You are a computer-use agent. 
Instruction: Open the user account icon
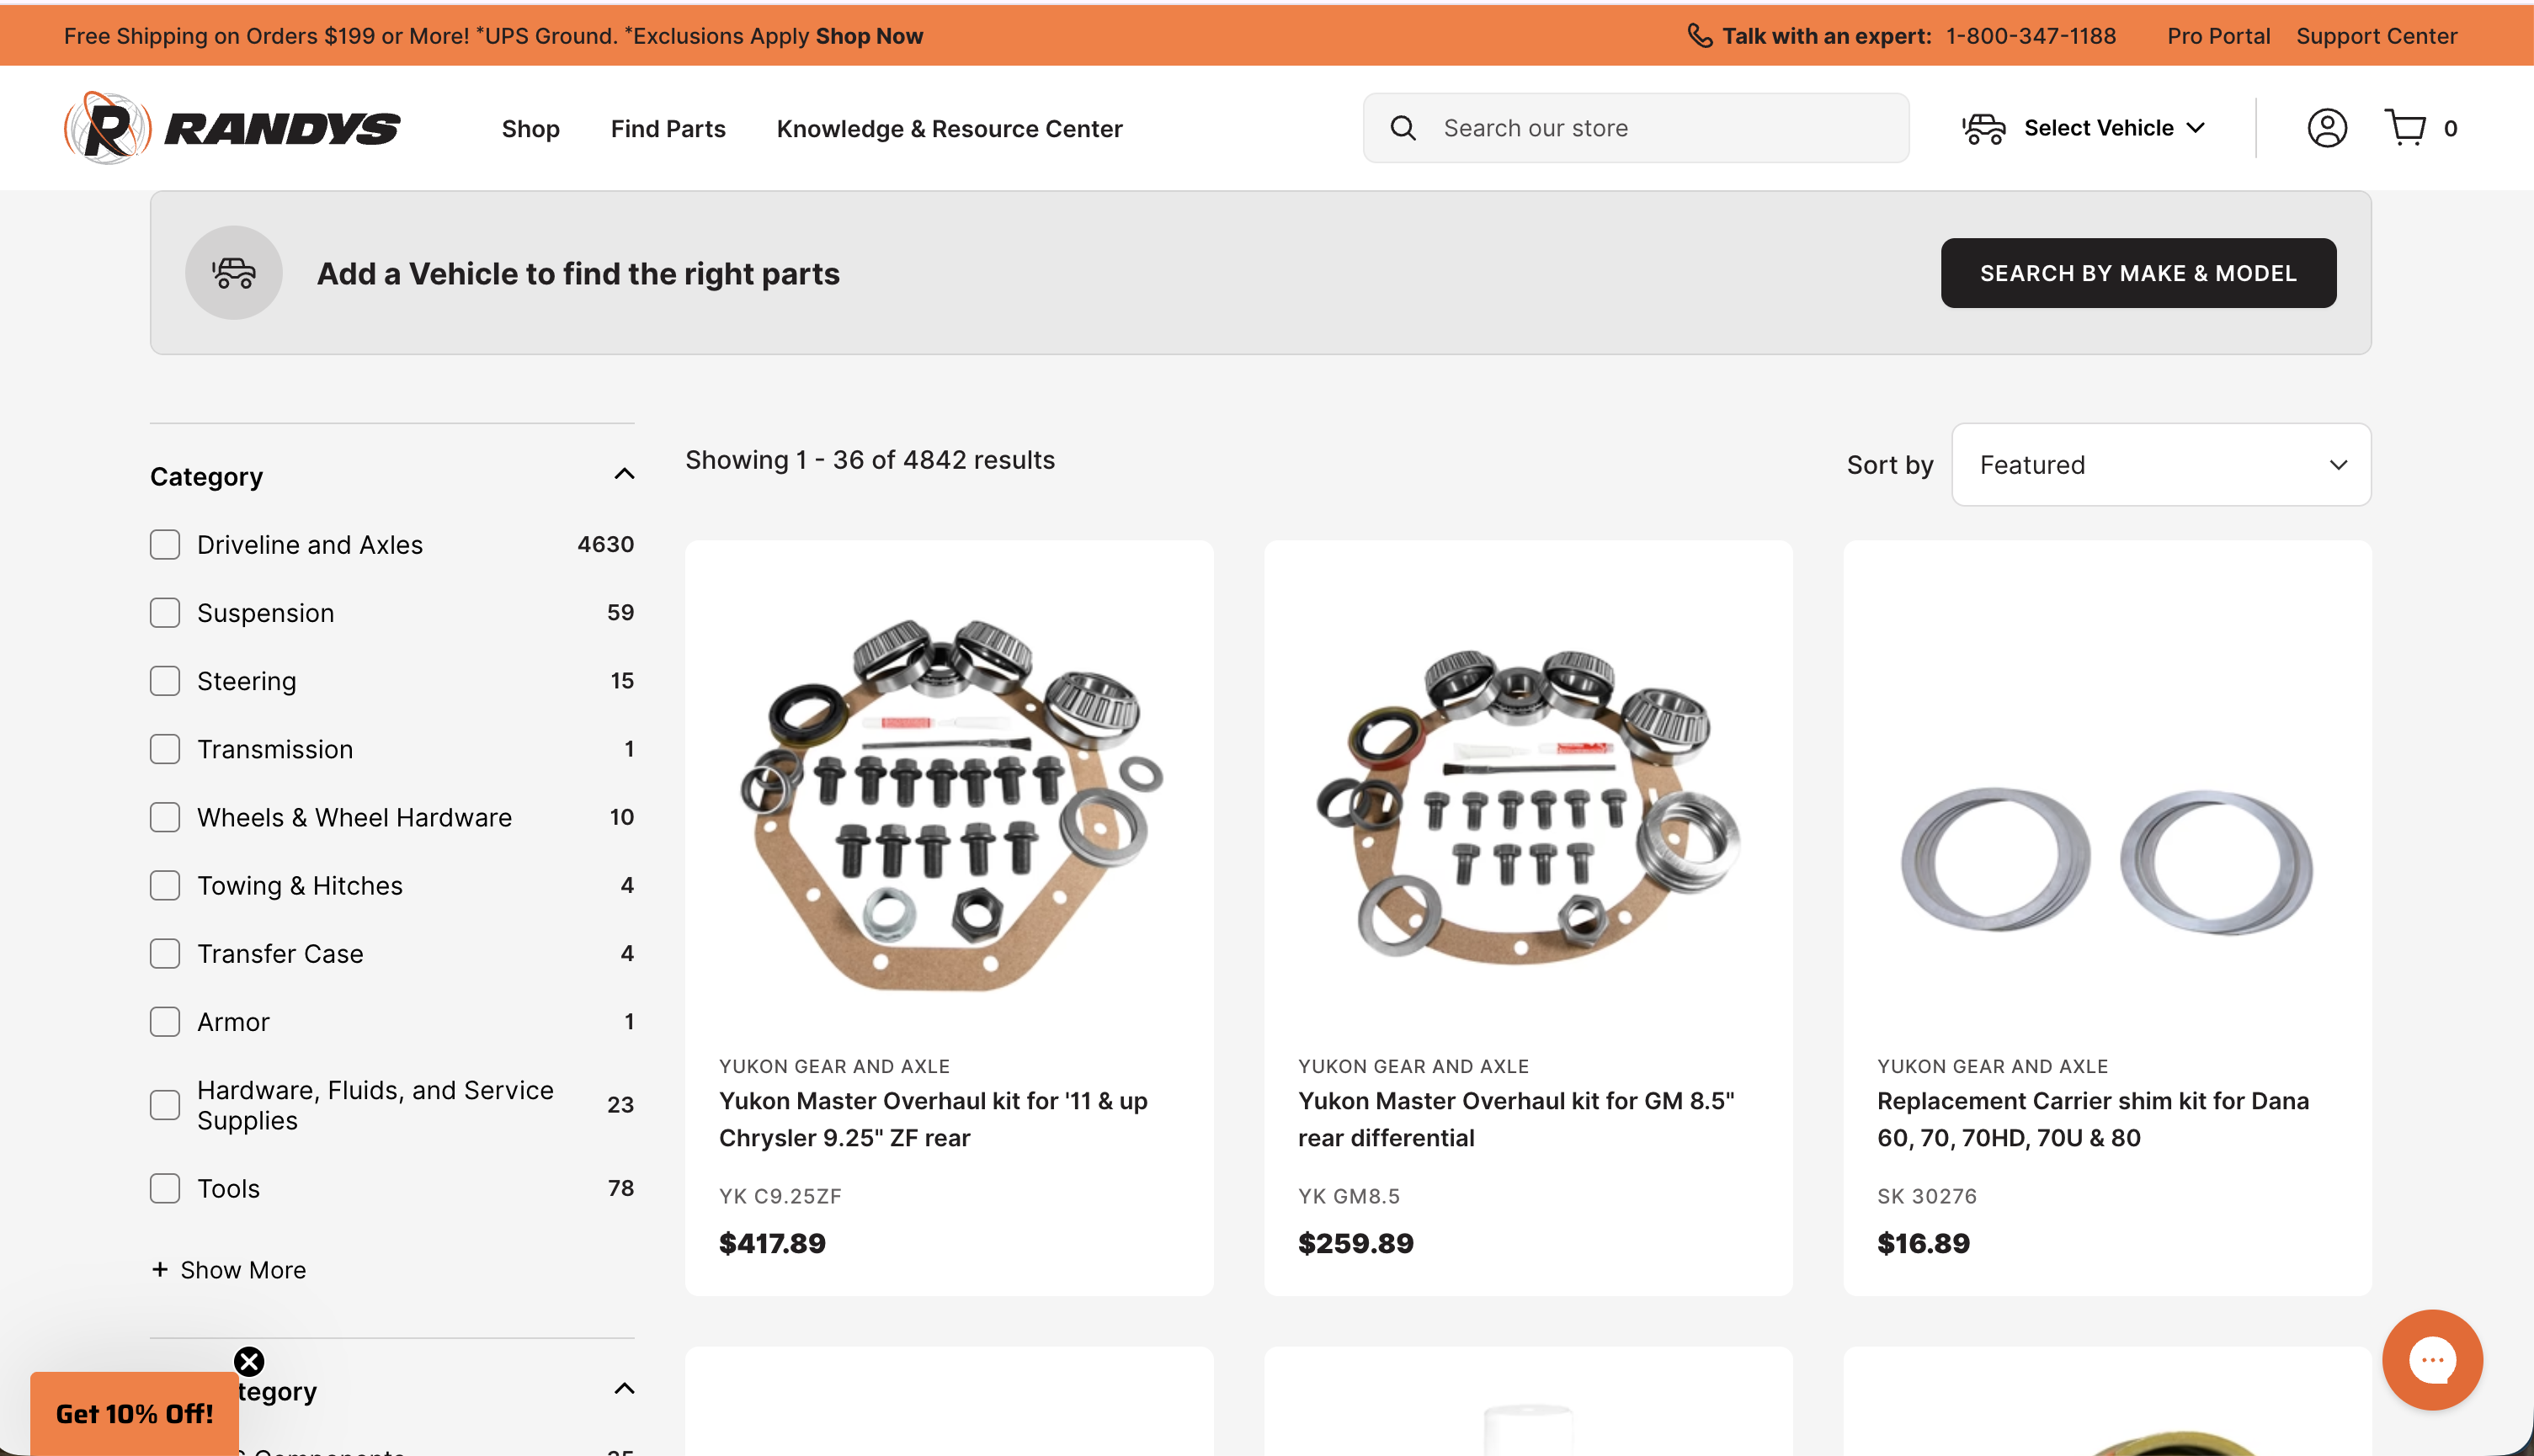coord(2326,128)
